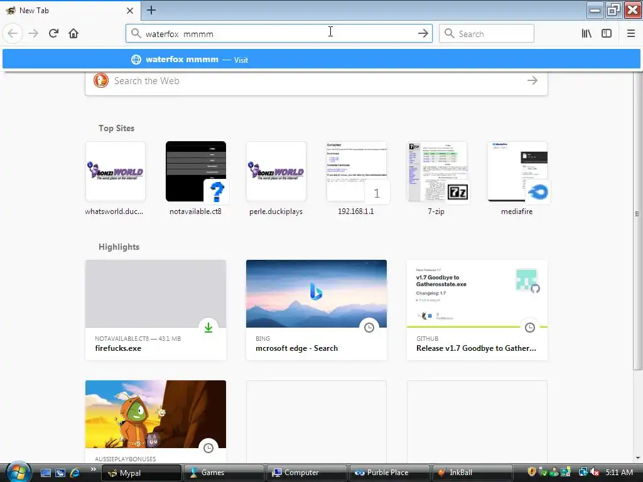Image resolution: width=643 pixels, height=482 pixels.
Task: Click the security shield tray icon
Action: [531, 472]
